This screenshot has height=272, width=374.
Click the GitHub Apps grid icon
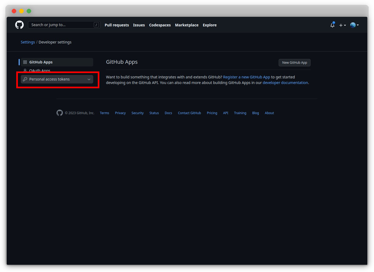[25, 62]
